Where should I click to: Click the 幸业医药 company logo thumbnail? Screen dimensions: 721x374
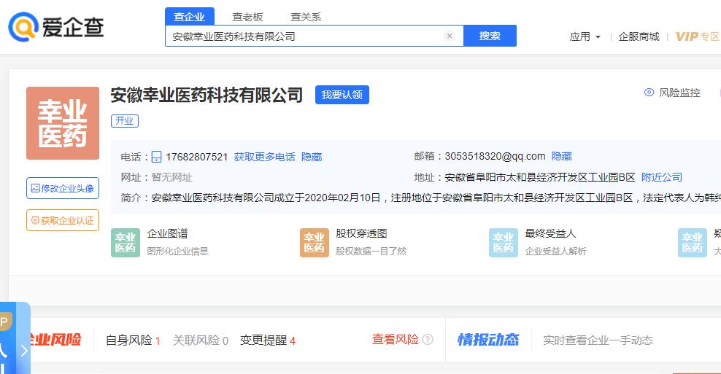click(63, 123)
